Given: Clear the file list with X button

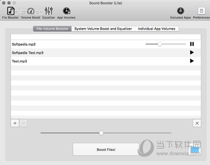Looking at the screenshot, I should pyautogui.click(x=197, y=123).
